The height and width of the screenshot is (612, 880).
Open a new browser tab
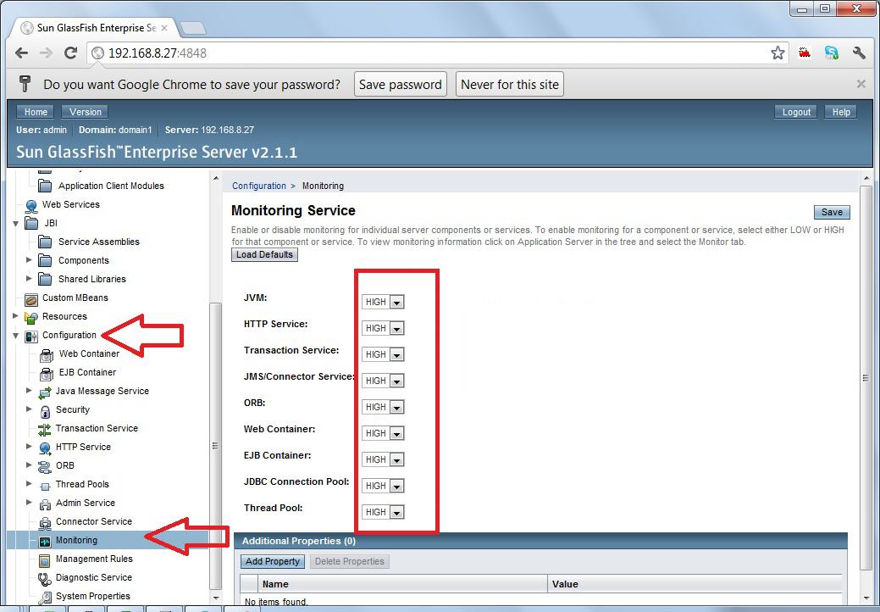point(193,27)
